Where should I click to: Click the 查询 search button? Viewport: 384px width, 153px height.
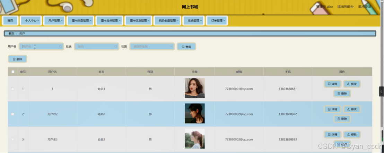click(x=186, y=47)
